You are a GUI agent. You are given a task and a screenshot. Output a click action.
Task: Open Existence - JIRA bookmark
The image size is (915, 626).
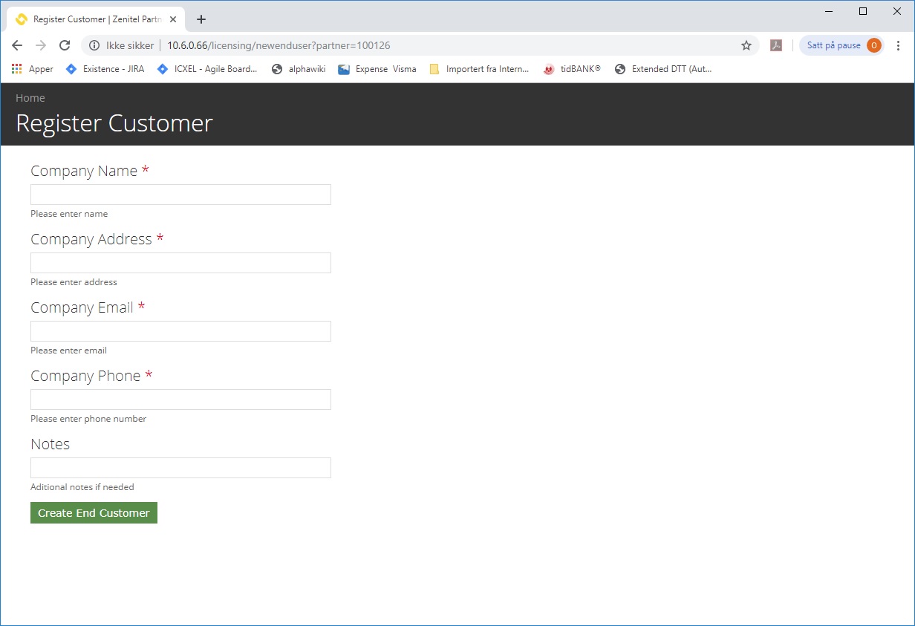click(x=105, y=69)
